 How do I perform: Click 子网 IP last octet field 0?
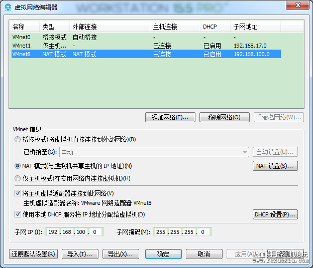[x=95, y=232]
